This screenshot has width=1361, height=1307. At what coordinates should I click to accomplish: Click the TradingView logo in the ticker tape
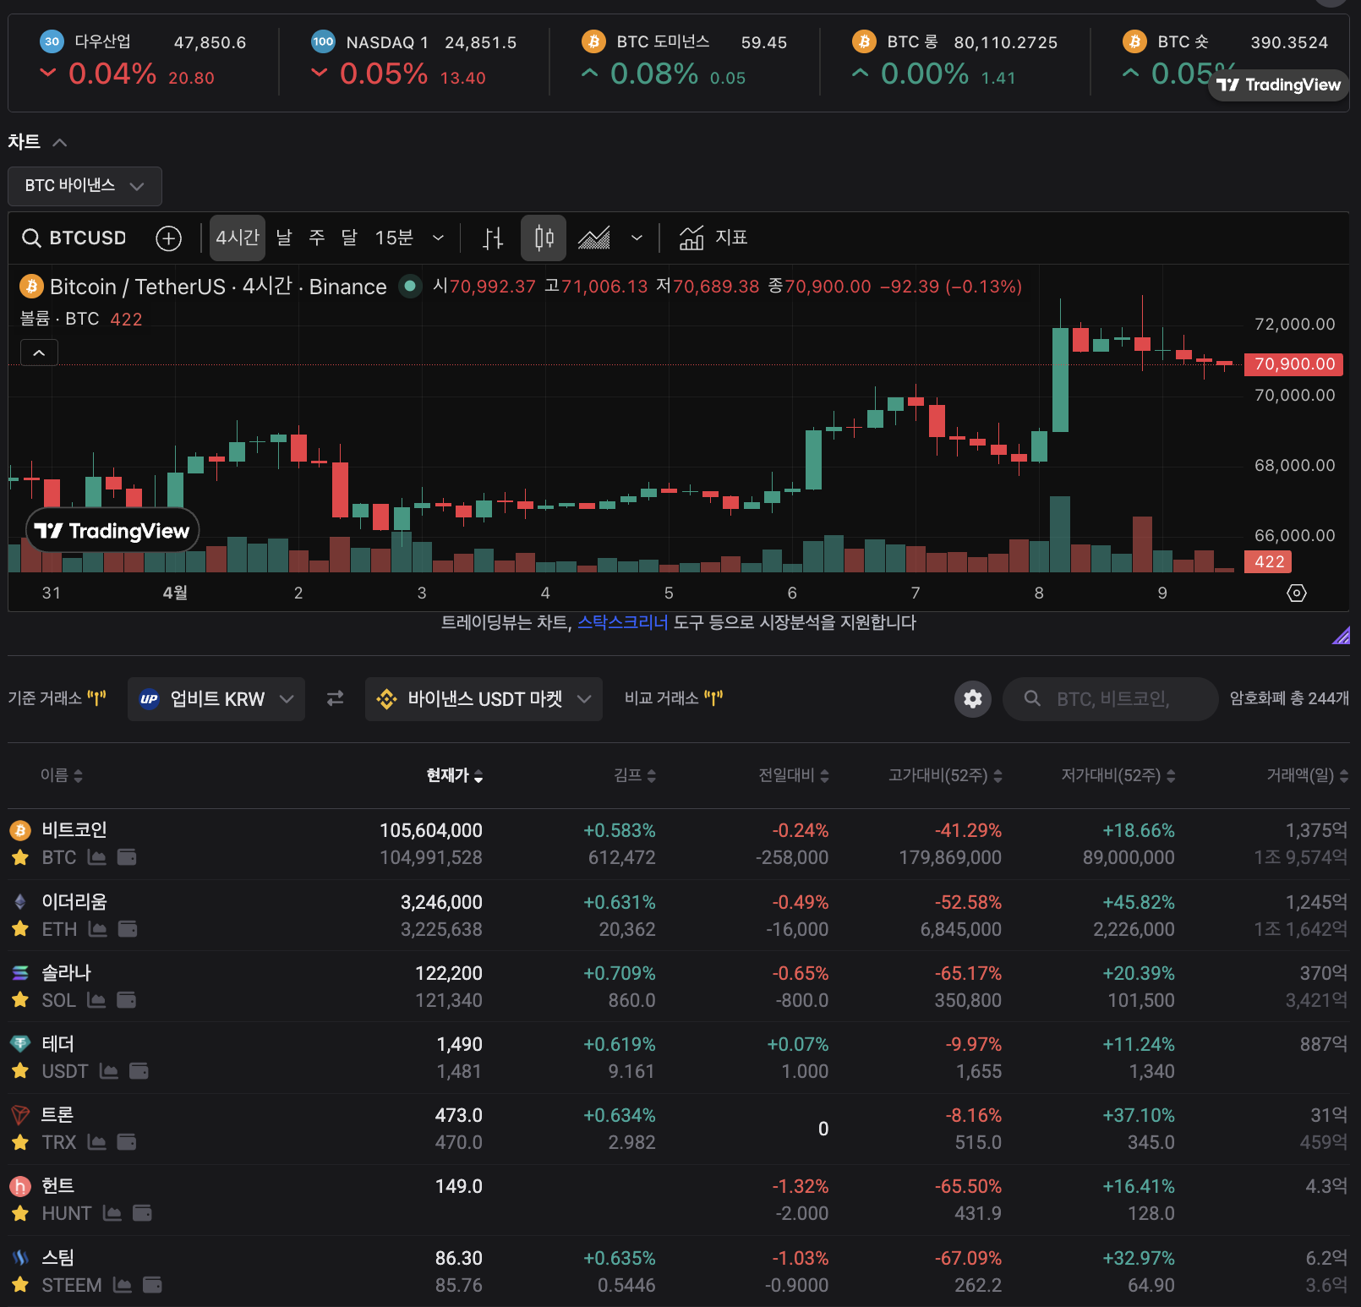1278,85
